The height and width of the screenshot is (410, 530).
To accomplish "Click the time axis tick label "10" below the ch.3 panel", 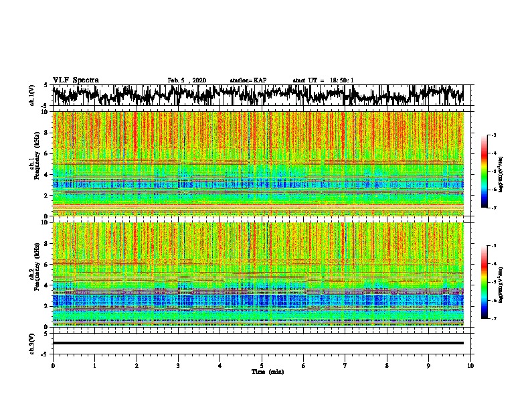I will pos(470,366).
